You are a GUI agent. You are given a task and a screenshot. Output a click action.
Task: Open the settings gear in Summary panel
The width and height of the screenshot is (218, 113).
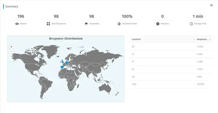pyautogui.click(x=211, y=5)
